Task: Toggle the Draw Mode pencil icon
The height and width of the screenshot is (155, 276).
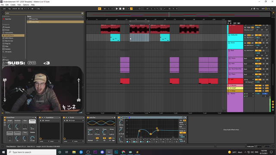Action: 251,9
